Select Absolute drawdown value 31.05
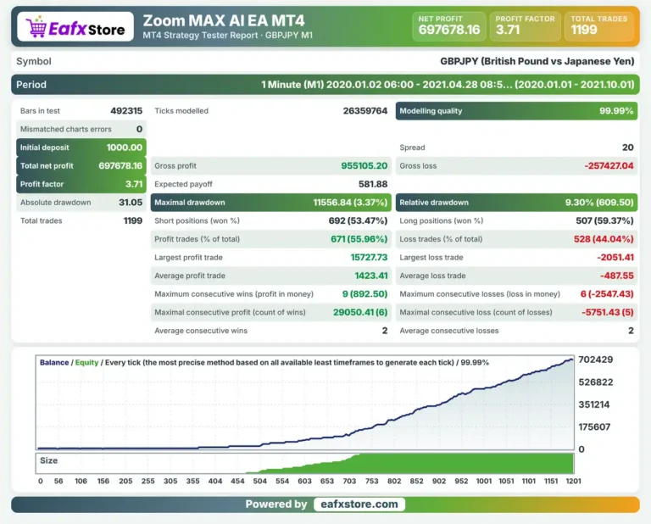651x524 pixels. (x=131, y=202)
